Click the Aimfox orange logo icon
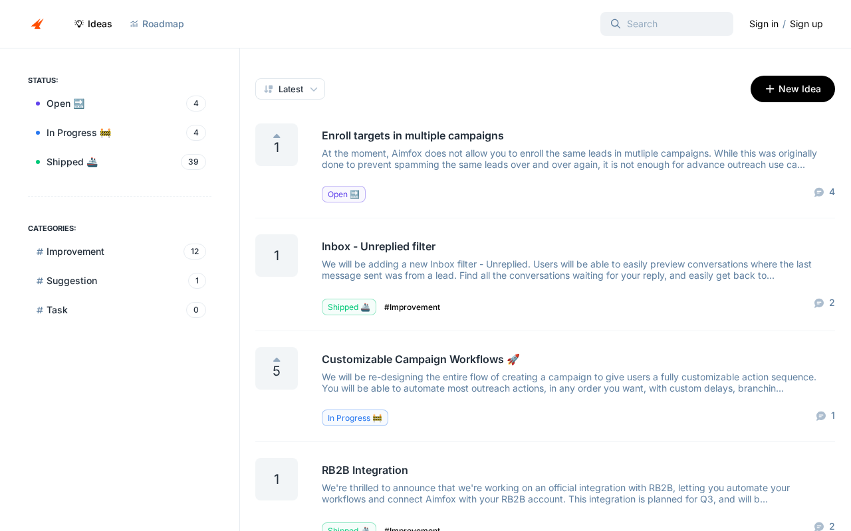Viewport: 851px width, 531px height. [x=37, y=24]
